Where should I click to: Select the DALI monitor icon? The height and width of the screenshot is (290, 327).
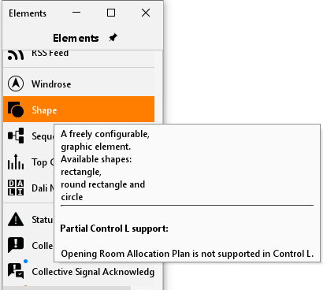pyautogui.click(x=16, y=188)
